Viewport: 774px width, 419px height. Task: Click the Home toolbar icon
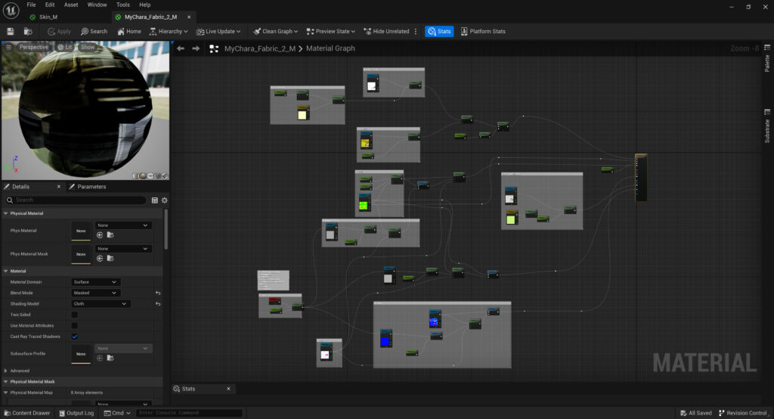click(x=128, y=31)
